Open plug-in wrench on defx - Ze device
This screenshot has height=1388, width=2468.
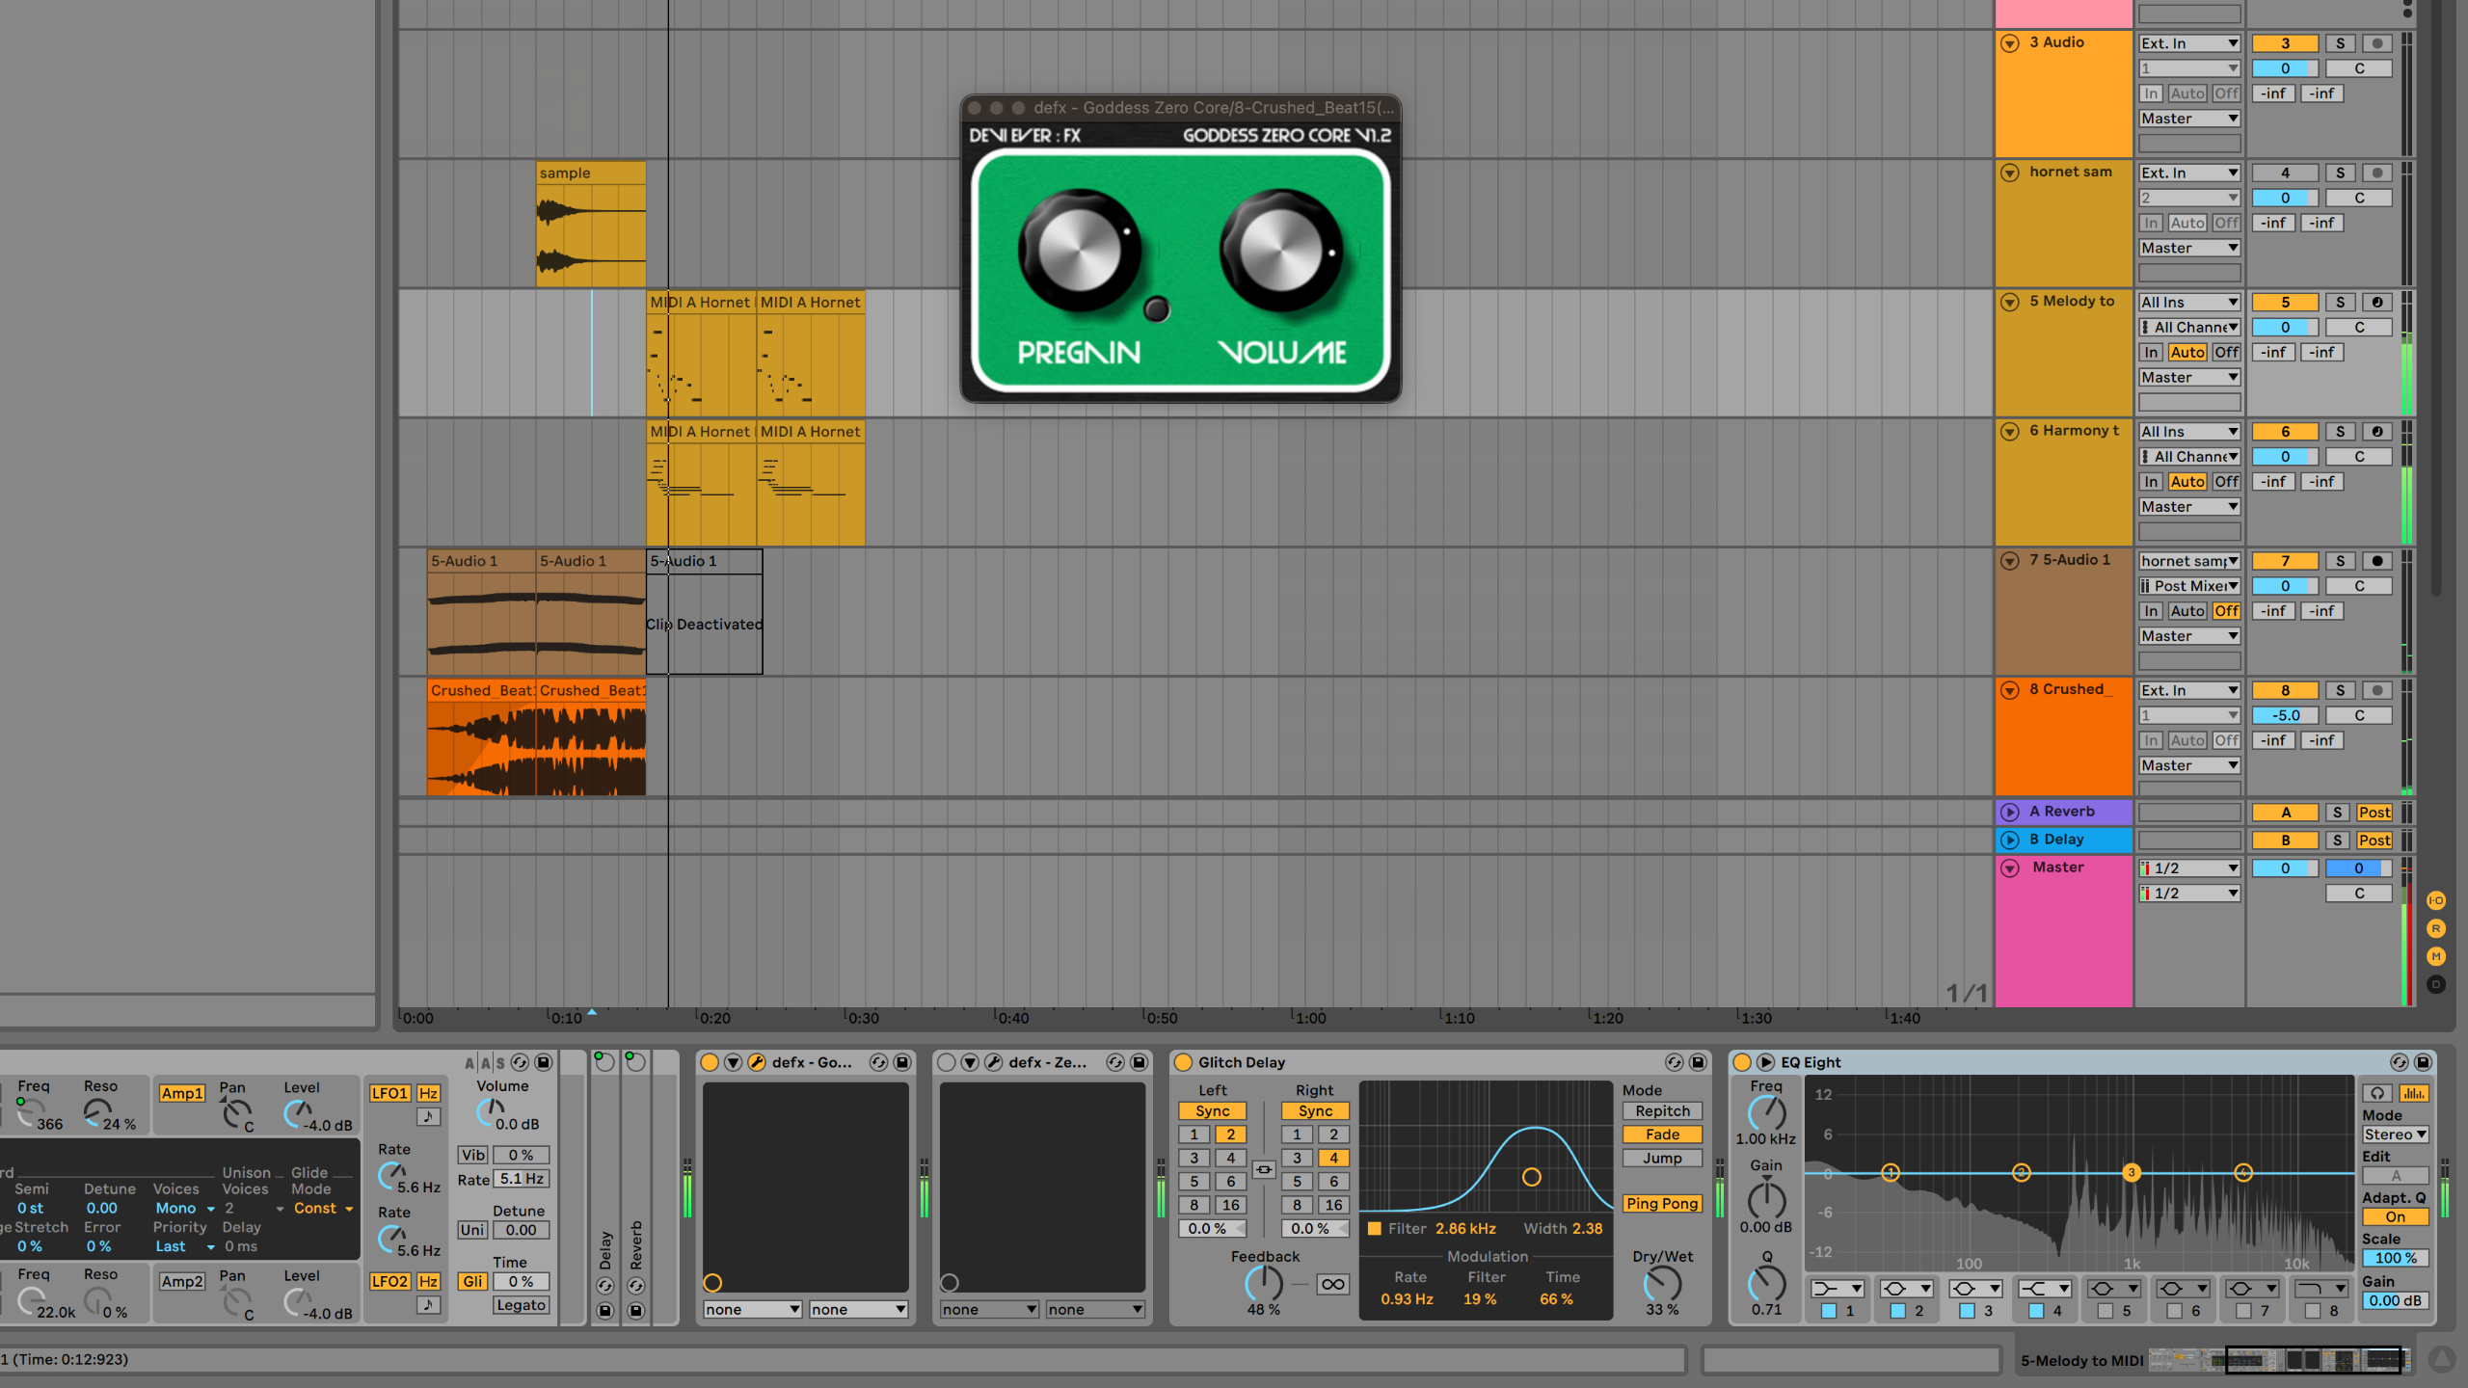(993, 1062)
